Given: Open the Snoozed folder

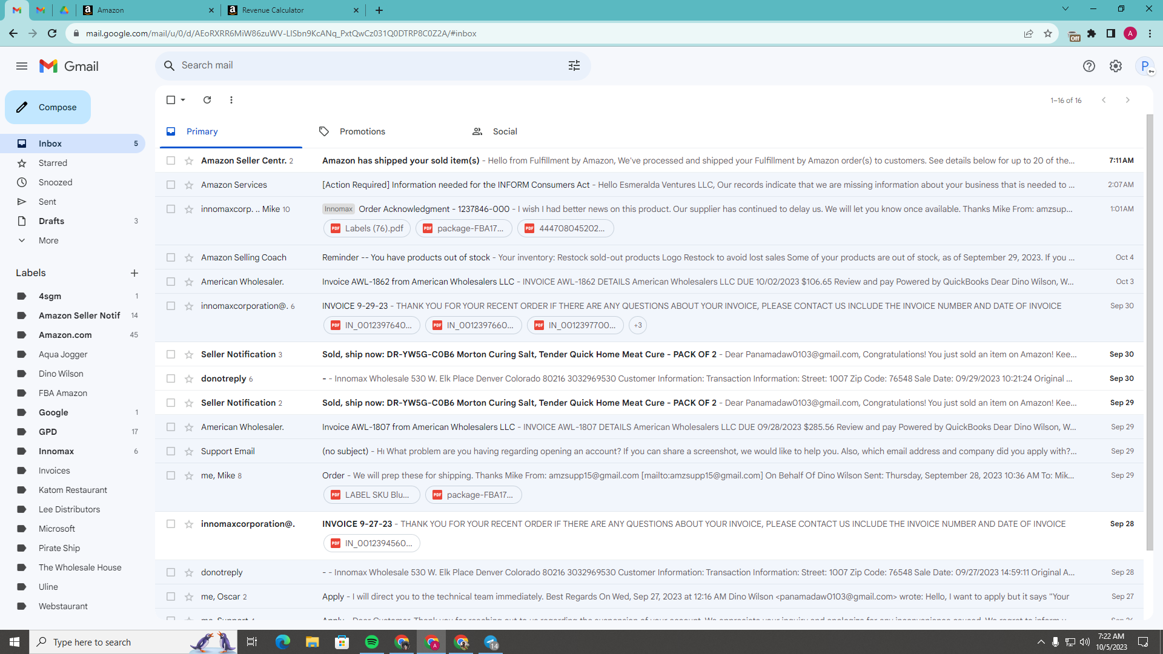Looking at the screenshot, I should point(73,182).
